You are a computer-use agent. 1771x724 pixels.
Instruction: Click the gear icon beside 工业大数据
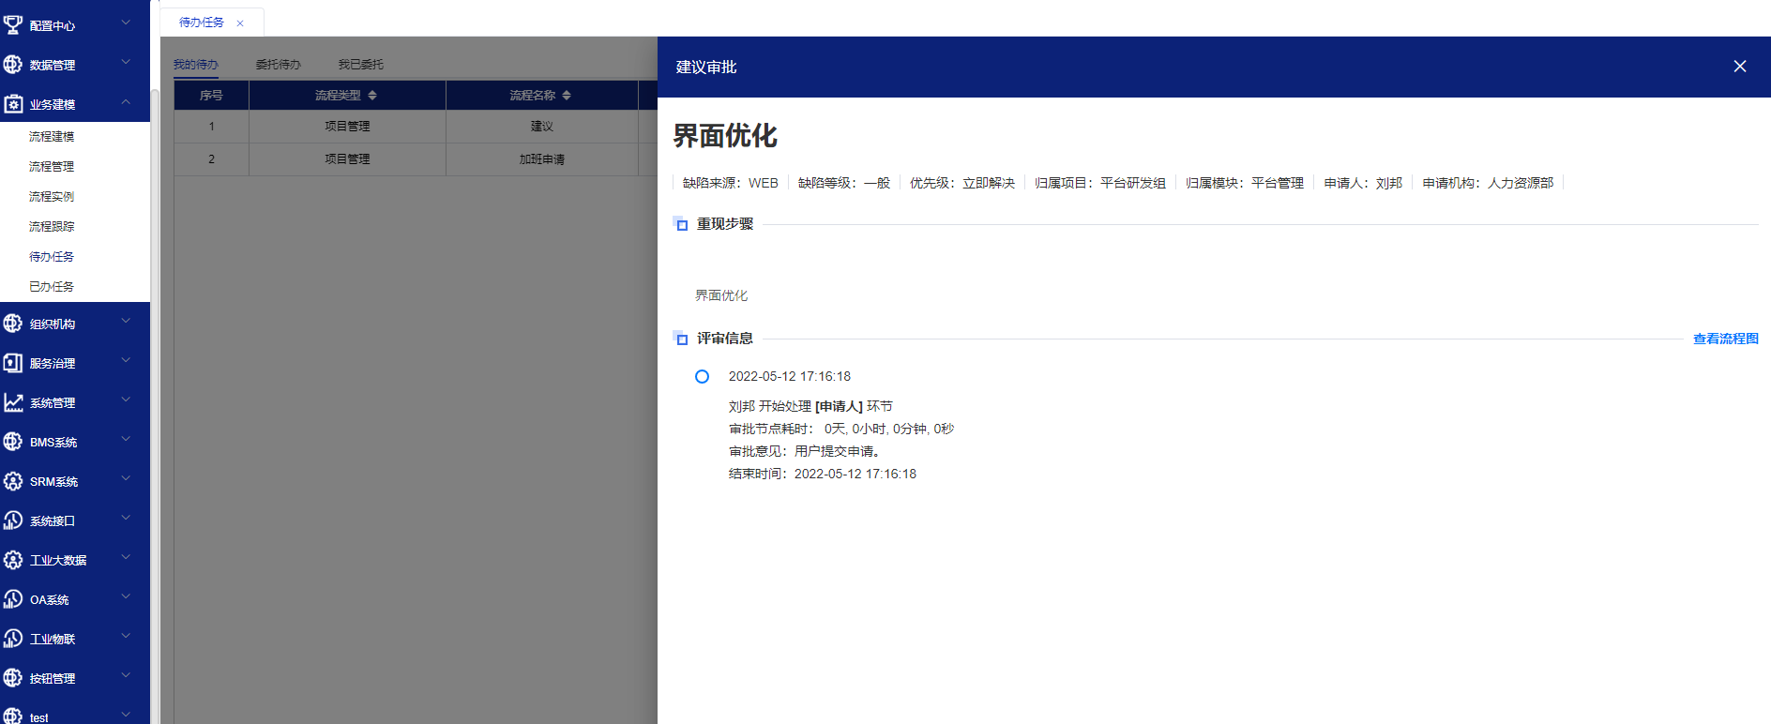click(13, 560)
